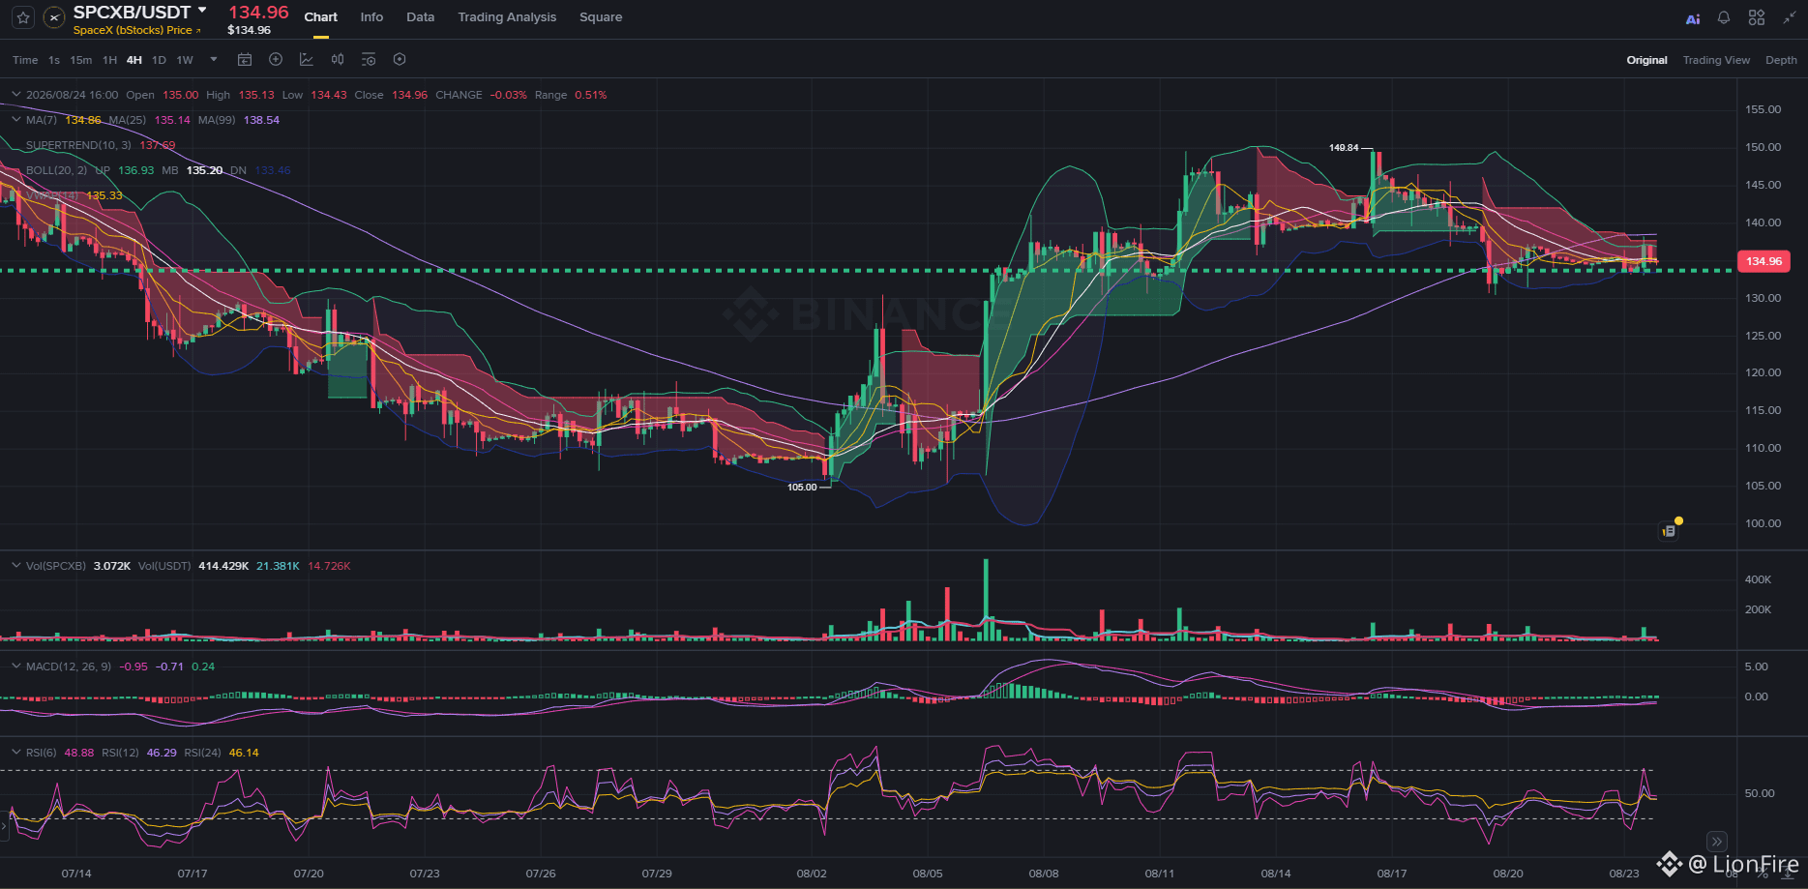This screenshot has height=889, width=1808.
Task: Open the news feed icon with yellow dot
Action: point(1670,530)
